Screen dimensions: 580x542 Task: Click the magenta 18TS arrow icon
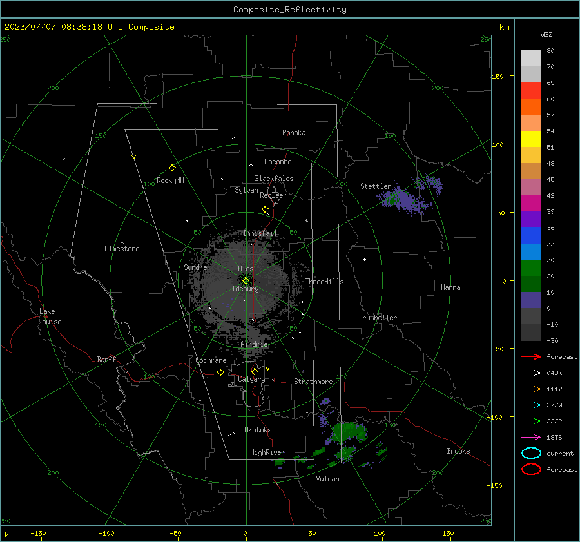tap(531, 438)
